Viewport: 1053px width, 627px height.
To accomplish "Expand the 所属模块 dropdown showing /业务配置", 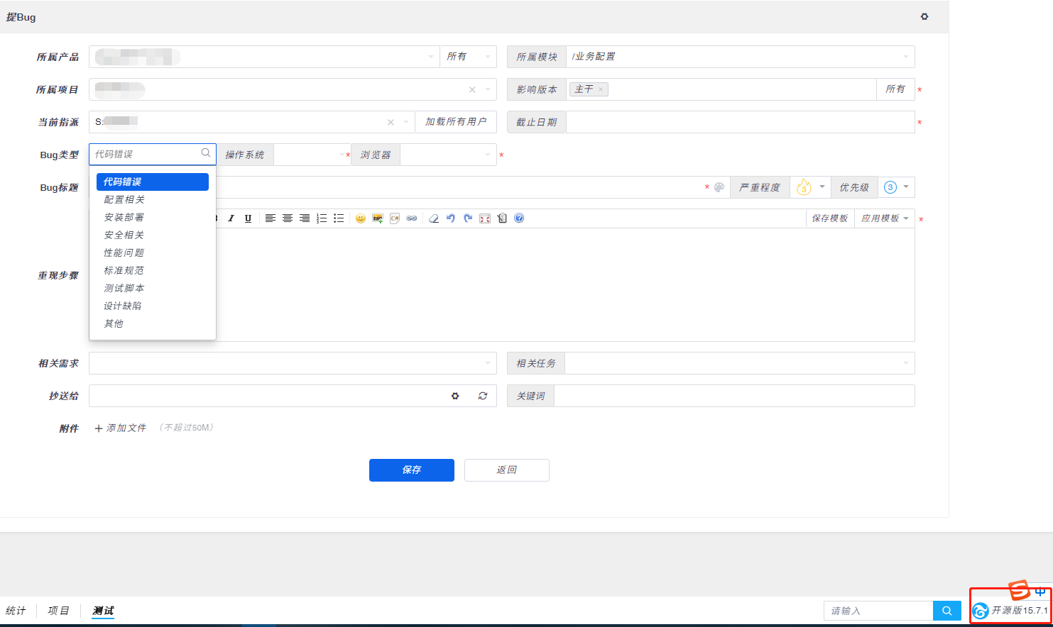I will (x=741, y=57).
